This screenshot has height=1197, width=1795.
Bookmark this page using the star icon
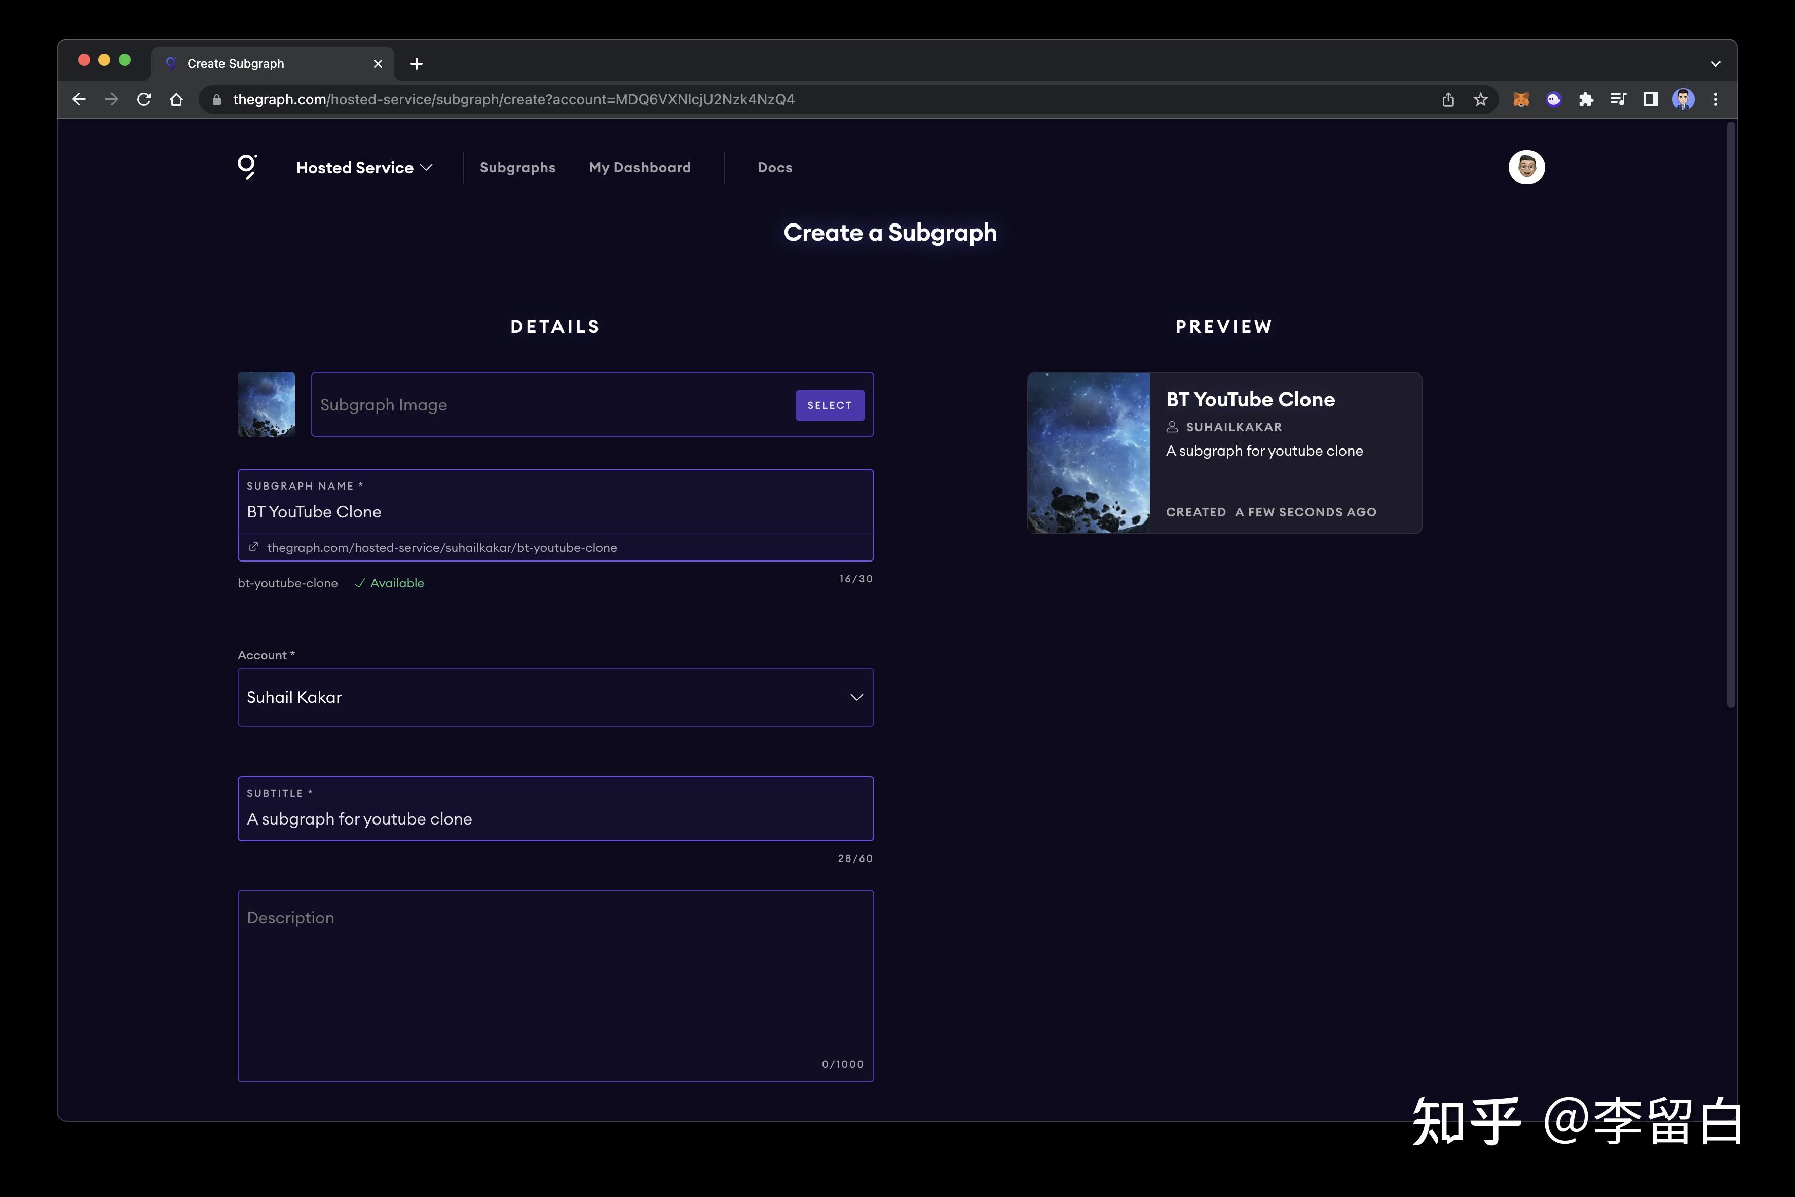pyautogui.click(x=1481, y=99)
